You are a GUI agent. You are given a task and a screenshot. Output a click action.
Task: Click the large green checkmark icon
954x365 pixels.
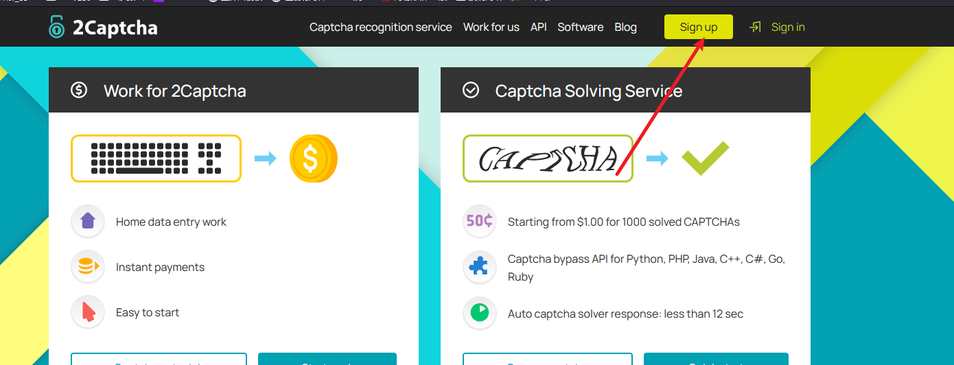pyautogui.click(x=705, y=158)
